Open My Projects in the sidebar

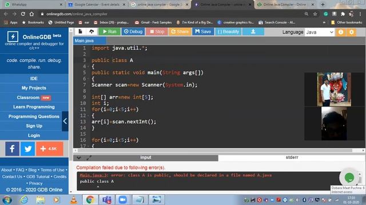34,88
